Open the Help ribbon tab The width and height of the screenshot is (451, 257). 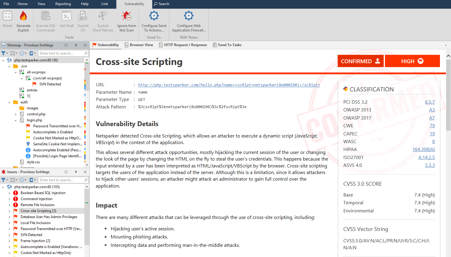point(85,4)
